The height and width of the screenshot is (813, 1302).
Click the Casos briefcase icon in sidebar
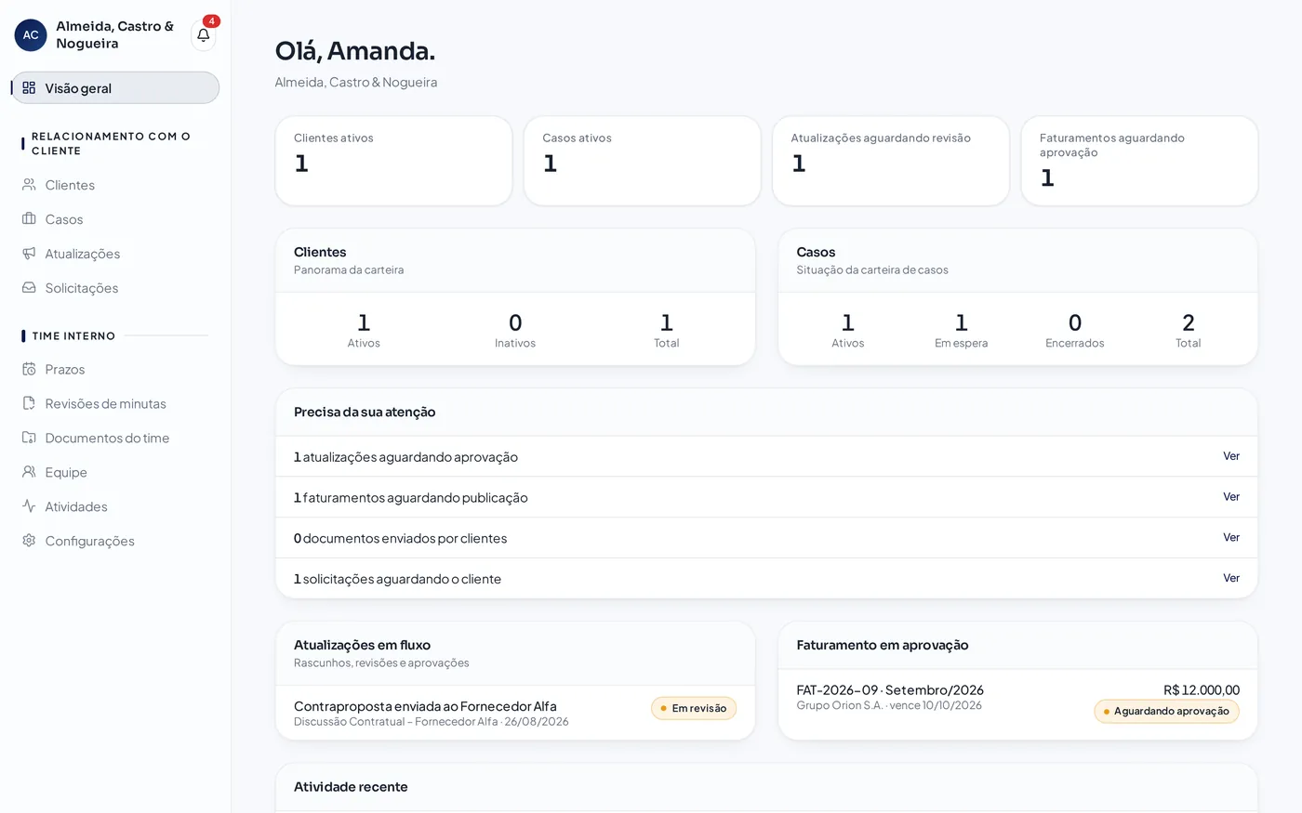29,218
